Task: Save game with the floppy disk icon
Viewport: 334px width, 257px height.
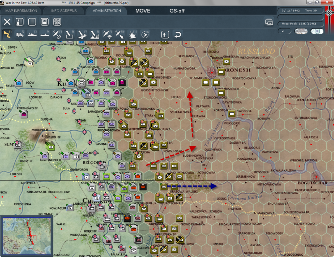Action: pos(44,22)
